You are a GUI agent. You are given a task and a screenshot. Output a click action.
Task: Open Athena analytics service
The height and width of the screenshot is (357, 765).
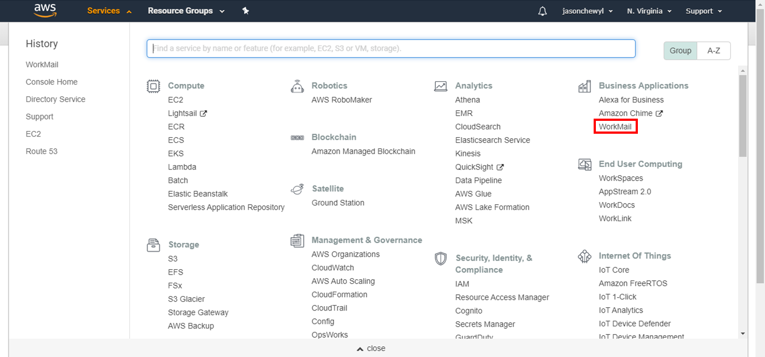pos(468,100)
